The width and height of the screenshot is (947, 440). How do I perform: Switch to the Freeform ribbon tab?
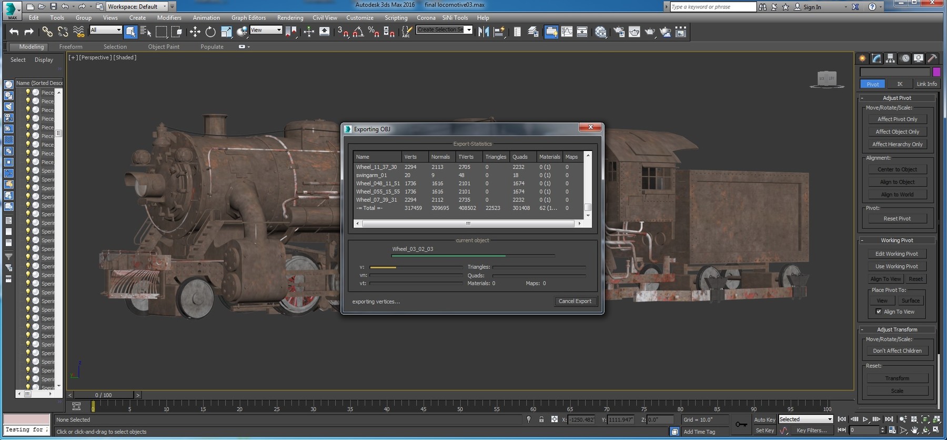point(70,47)
